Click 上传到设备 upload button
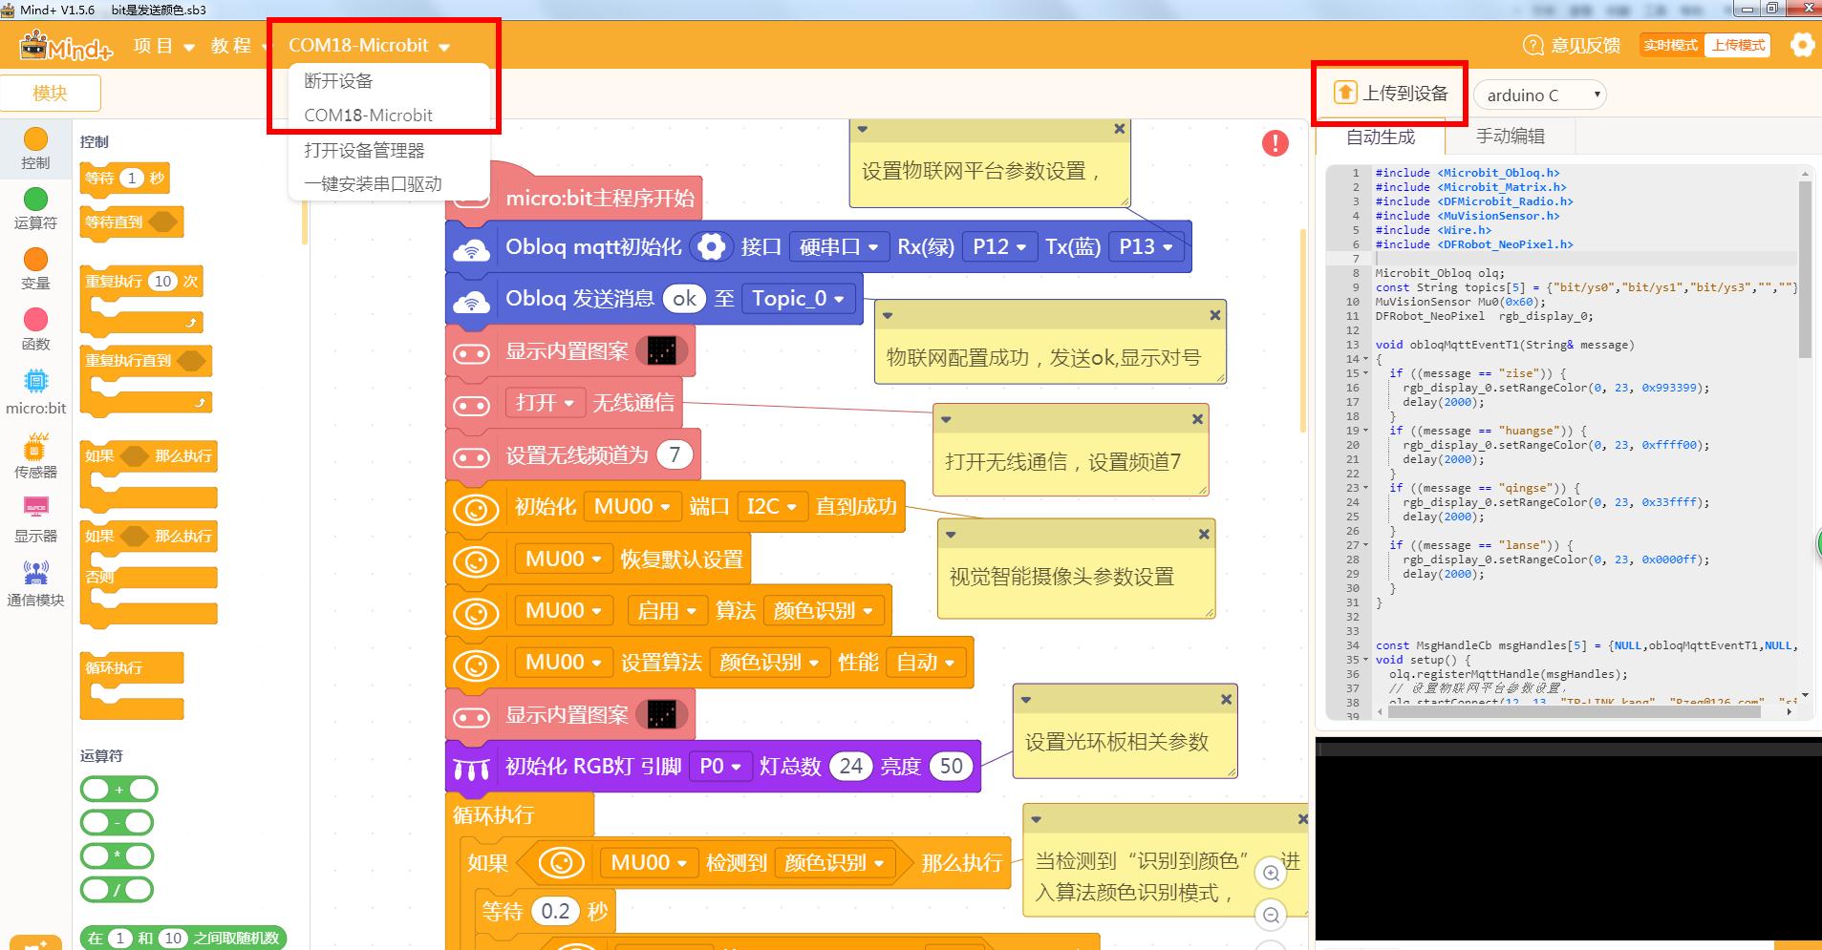The height and width of the screenshot is (950, 1822). click(x=1391, y=93)
